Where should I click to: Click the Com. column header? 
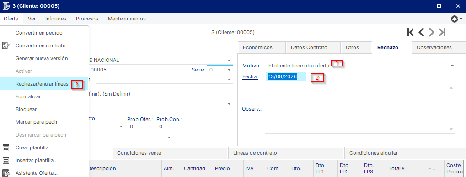[277, 168]
